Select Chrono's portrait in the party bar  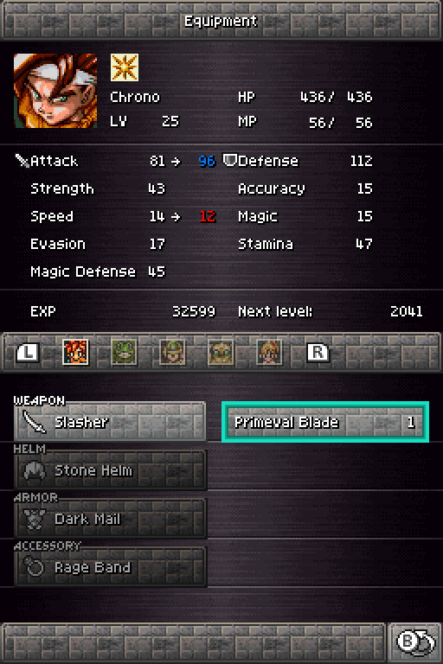75,352
